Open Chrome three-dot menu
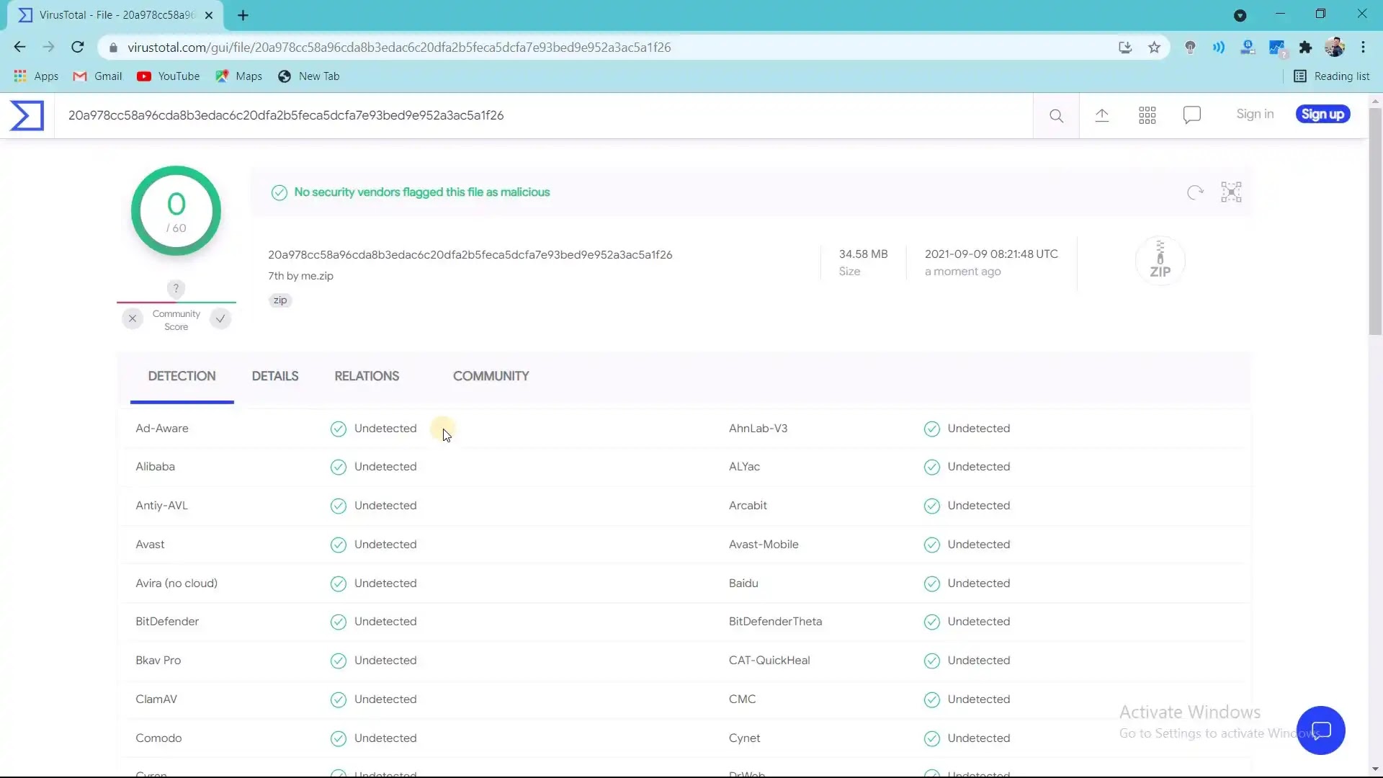 pyautogui.click(x=1363, y=48)
